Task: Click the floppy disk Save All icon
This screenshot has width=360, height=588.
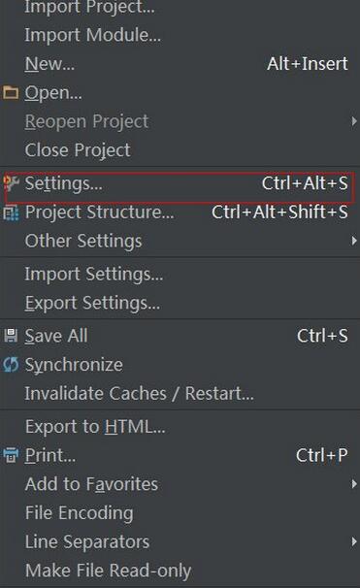Action: coord(11,336)
